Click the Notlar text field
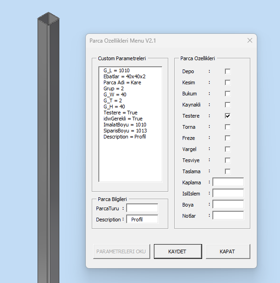This screenshot has height=283, width=280. pyautogui.click(x=228, y=215)
